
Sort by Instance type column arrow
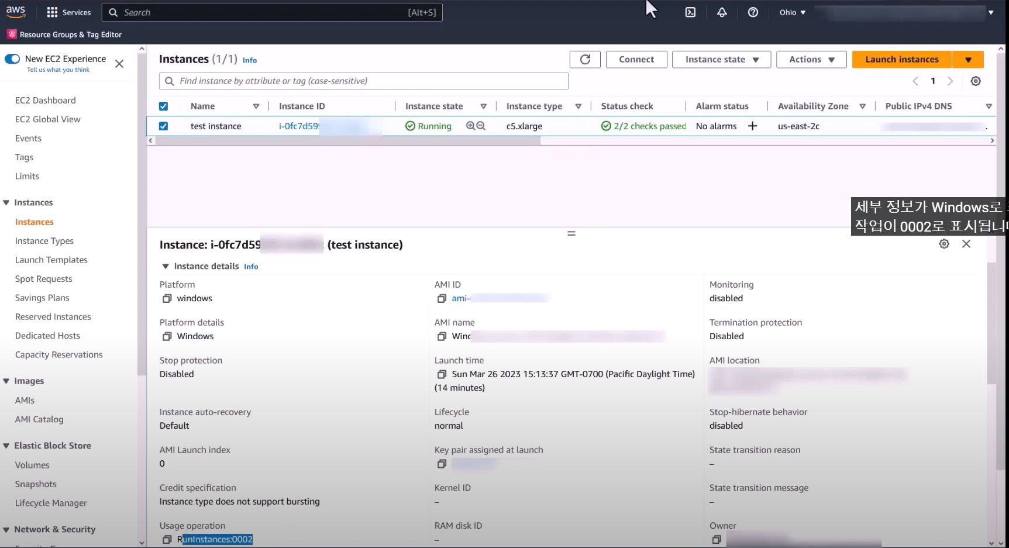tap(578, 106)
